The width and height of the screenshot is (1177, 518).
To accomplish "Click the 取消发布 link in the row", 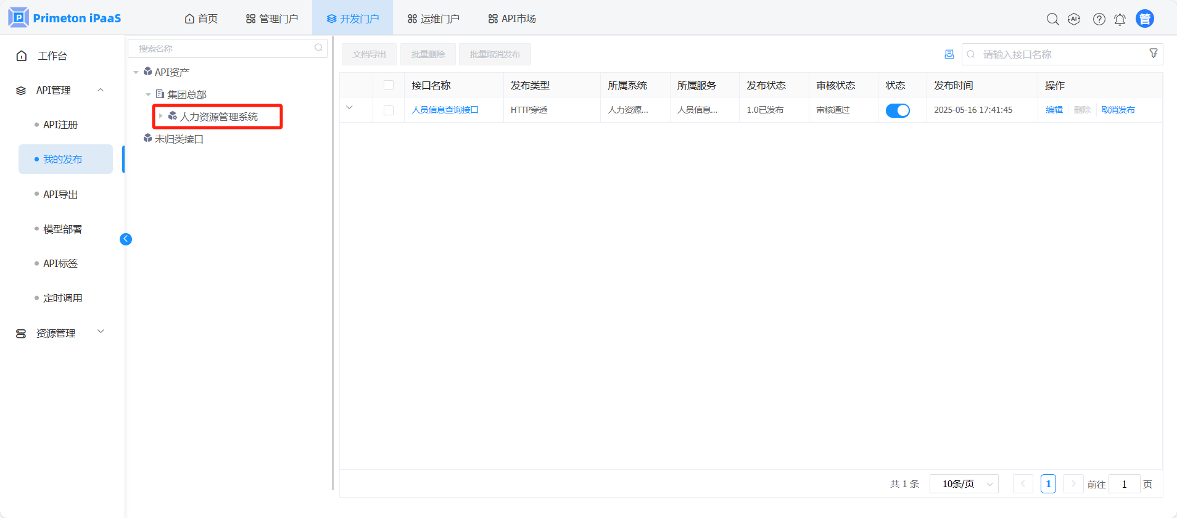I will pos(1118,110).
